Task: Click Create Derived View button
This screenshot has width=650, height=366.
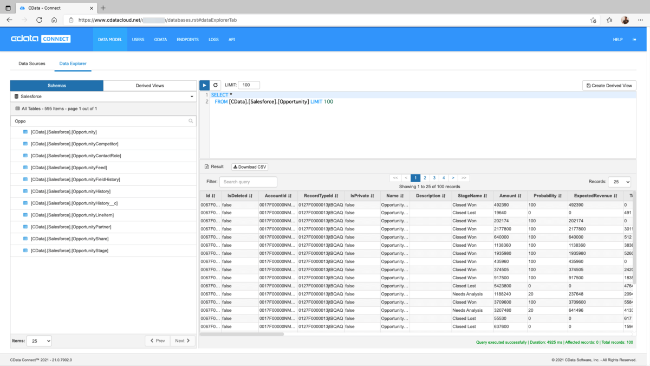Action: click(609, 86)
